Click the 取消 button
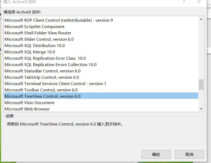Screen dimensions: 211x163 tap(189, 154)
